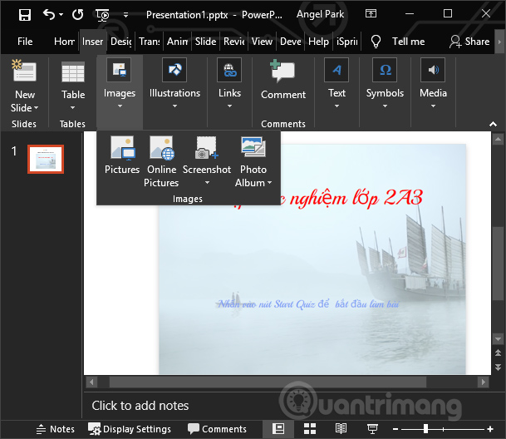
Task: Switch to Reading View
Action: (x=341, y=429)
